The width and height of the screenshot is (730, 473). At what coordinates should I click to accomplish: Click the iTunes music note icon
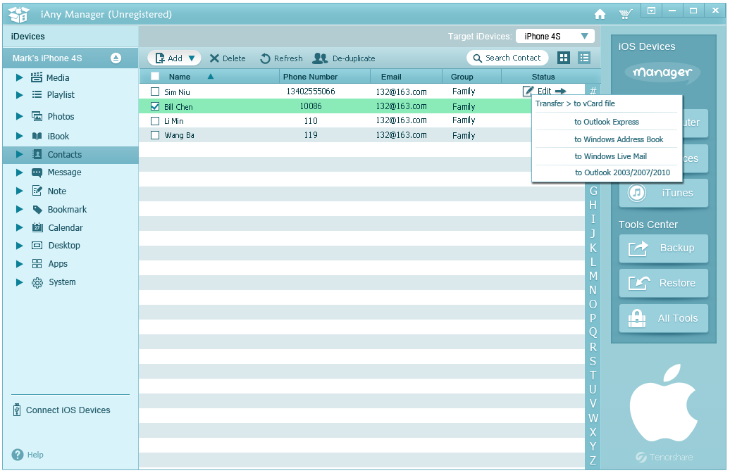[636, 193]
